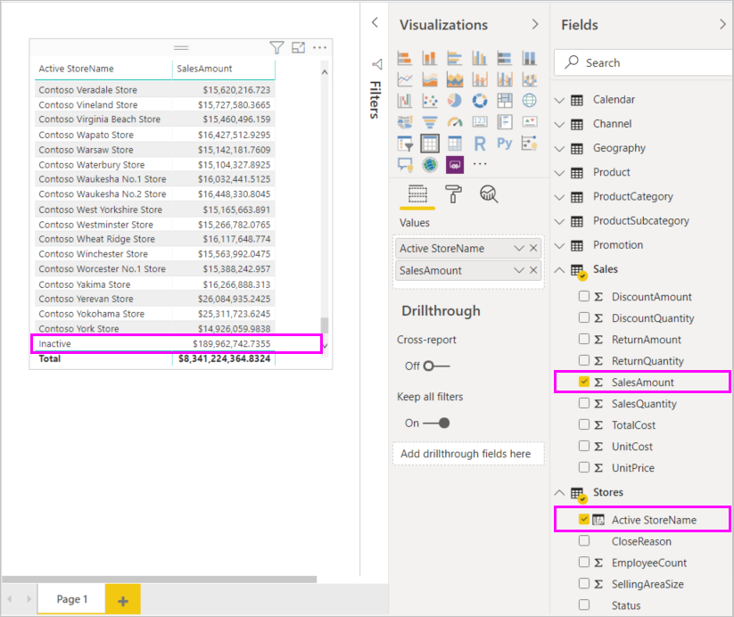
Task: Insert an R script visual
Action: click(480, 143)
